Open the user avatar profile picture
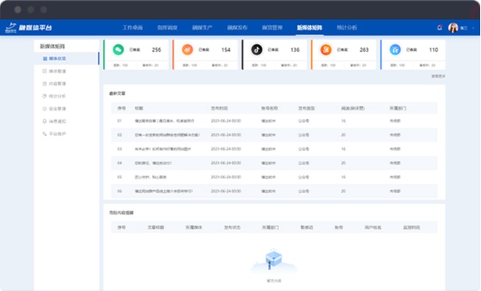Viewport: 481px width, 291px height. pos(453,28)
